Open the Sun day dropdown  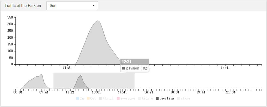click(72, 6)
